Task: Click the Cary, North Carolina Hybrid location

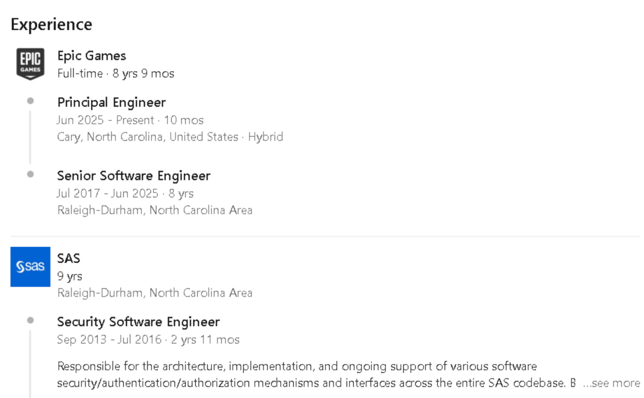Action: tap(170, 137)
